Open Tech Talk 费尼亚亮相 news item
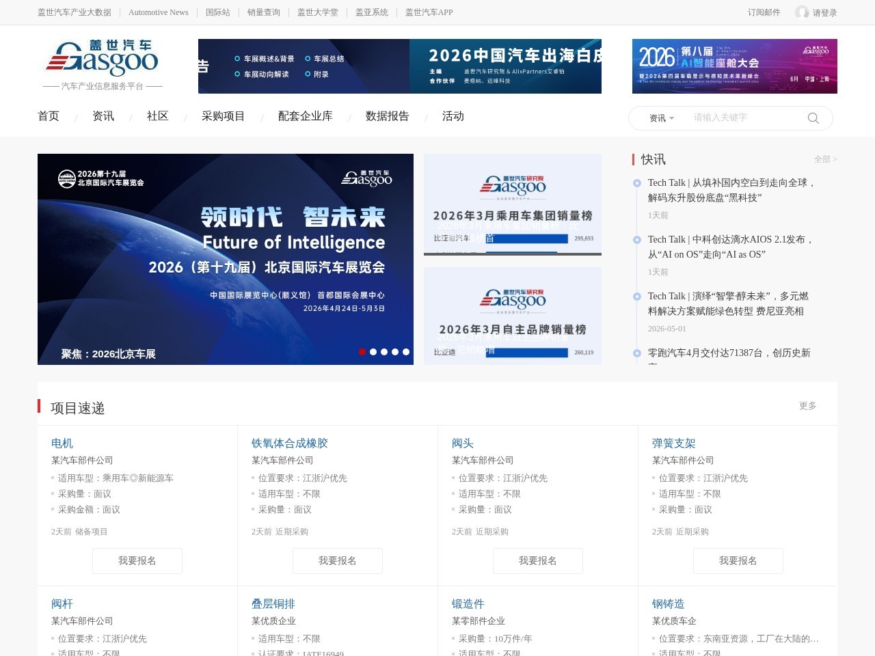Image resolution: width=875 pixels, height=656 pixels. click(728, 303)
